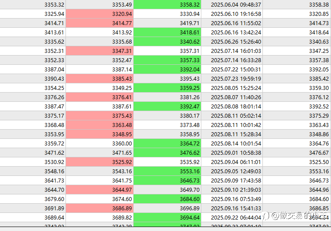331x231 pixels.
Task: Click the green cell 3358.32
Action: click(x=167, y=4)
